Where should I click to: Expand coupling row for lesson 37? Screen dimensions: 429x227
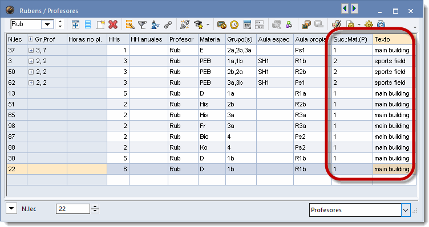pyautogui.click(x=31, y=50)
